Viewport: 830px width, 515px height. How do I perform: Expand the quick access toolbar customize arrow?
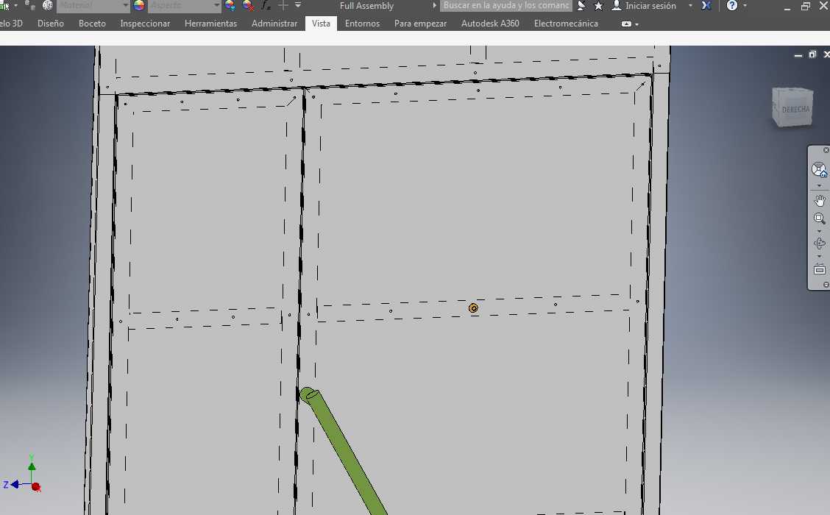point(298,6)
